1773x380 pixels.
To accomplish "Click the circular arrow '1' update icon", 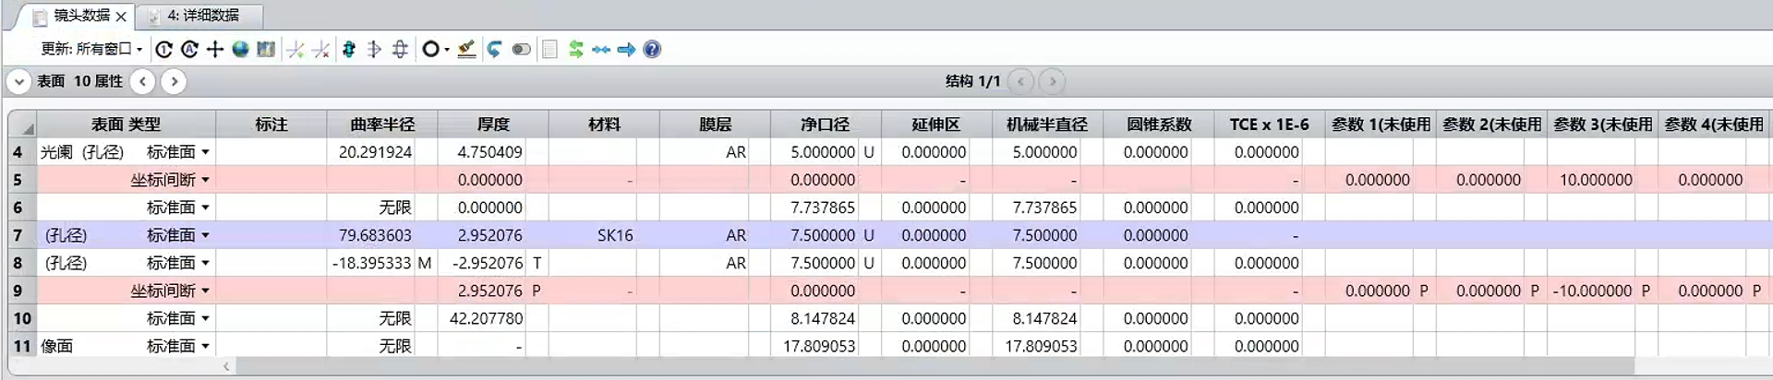I will tap(163, 50).
